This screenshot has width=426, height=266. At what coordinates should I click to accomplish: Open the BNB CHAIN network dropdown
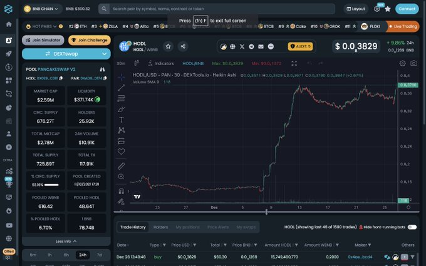(x=42, y=9)
